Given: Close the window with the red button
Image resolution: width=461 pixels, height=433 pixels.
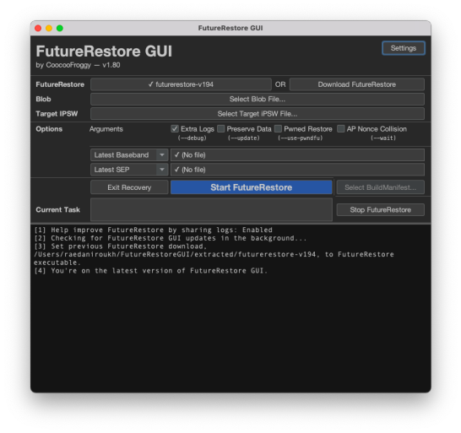Looking at the screenshot, I should [38, 28].
